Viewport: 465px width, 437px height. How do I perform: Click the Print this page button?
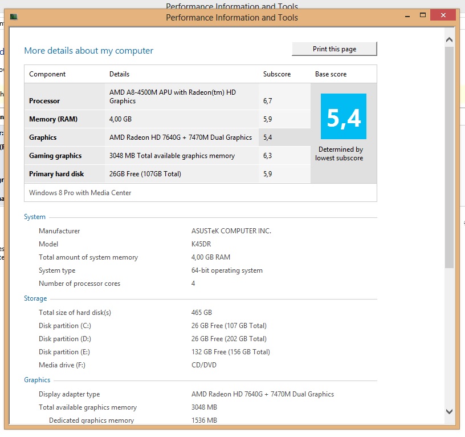335,49
